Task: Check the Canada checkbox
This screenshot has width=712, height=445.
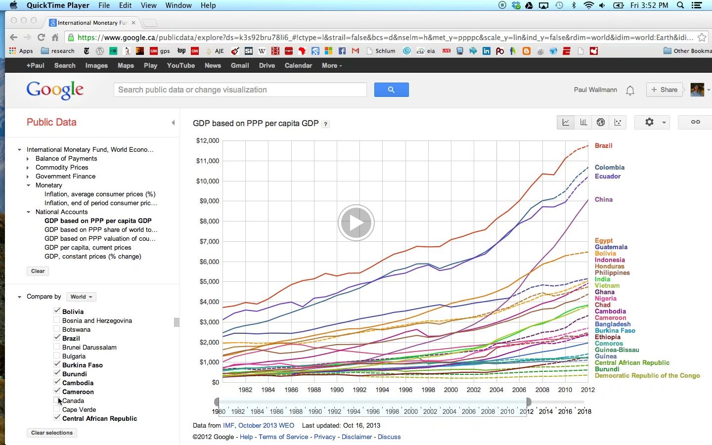Action: [56, 400]
